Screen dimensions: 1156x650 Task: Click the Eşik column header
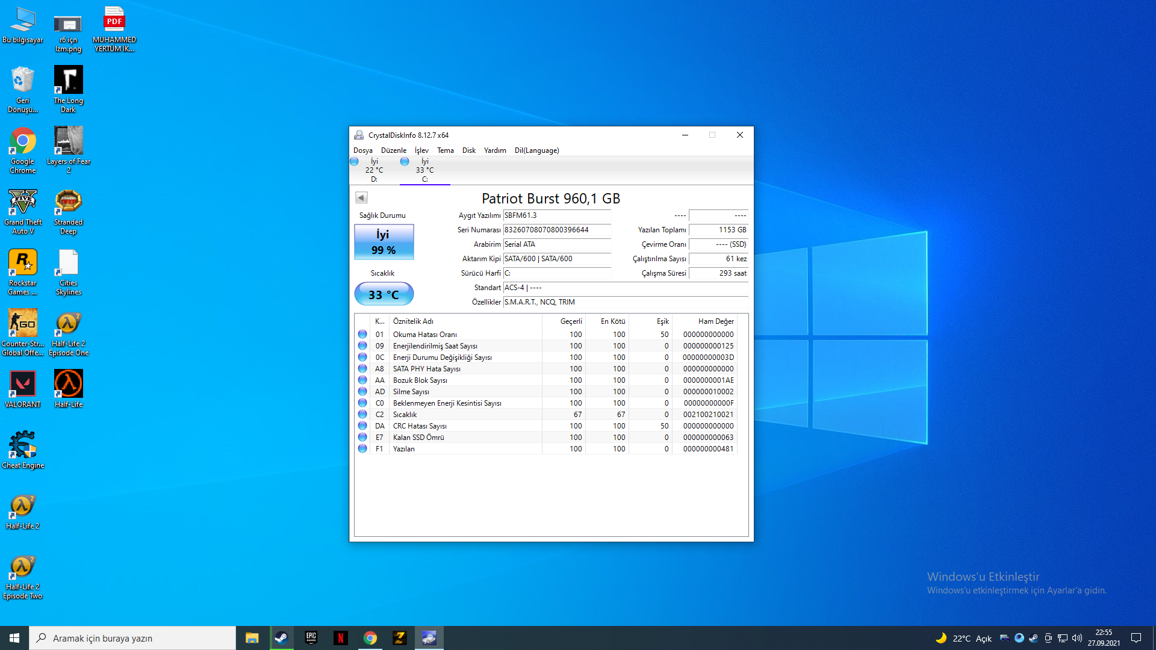tap(651, 321)
